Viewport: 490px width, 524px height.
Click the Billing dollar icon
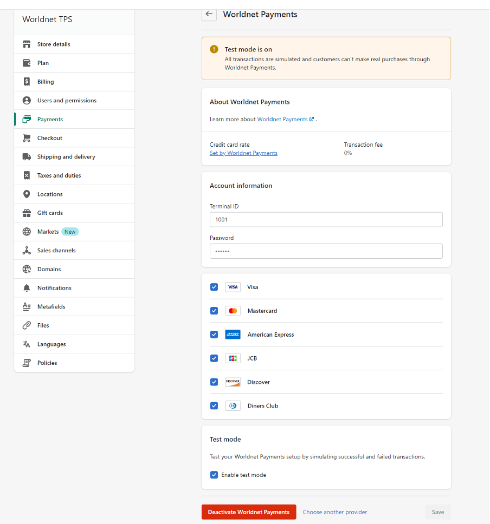click(x=27, y=82)
